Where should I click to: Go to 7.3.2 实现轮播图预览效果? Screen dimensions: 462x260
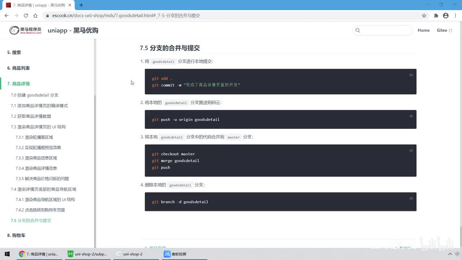pyautogui.click(x=38, y=147)
